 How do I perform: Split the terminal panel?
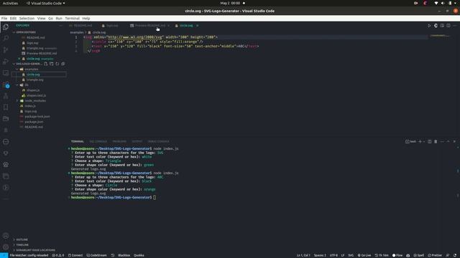(x=430, y=142)
